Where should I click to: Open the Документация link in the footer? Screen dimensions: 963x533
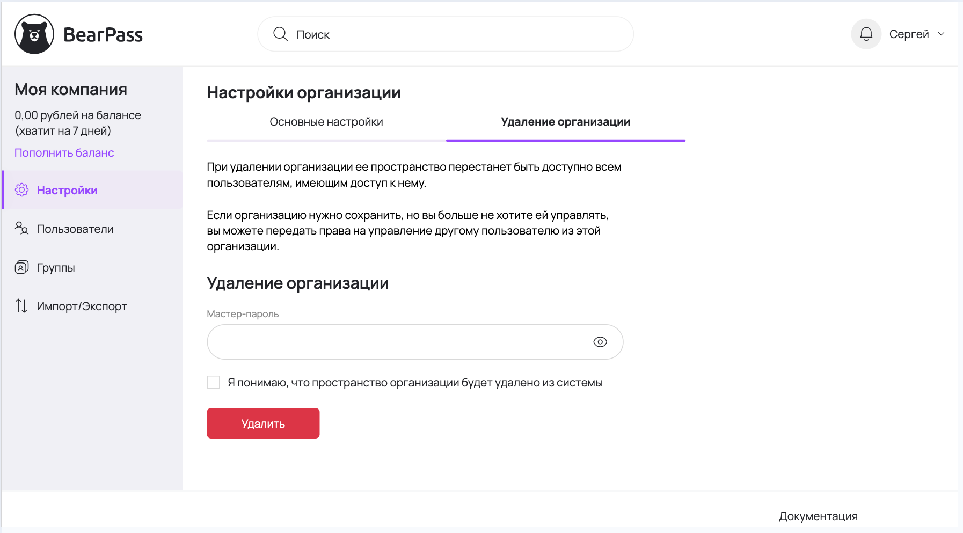[x=818, y=516]
